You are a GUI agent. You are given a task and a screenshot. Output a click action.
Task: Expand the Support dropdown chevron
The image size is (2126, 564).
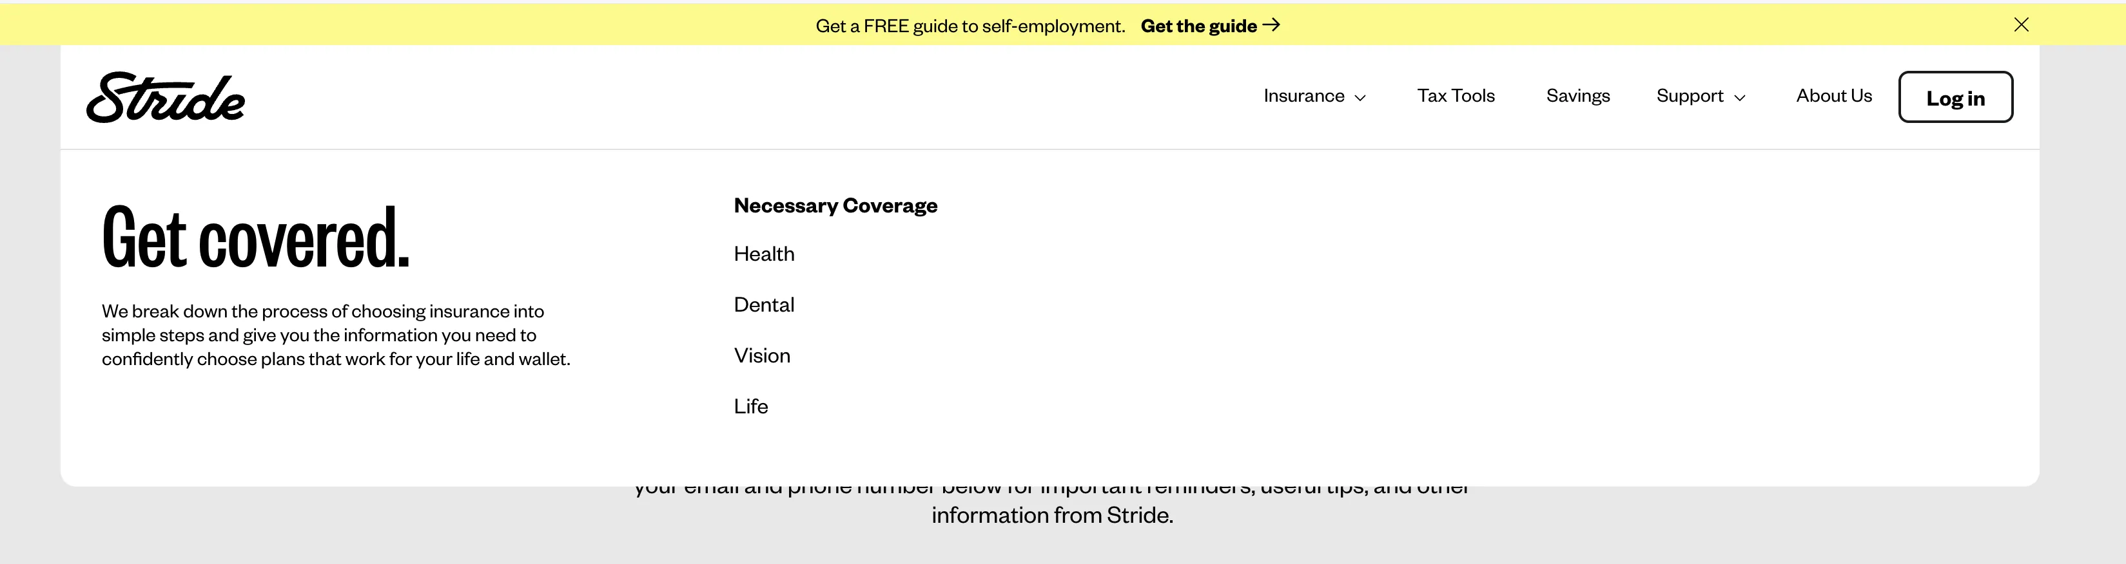click(1740, 97)
